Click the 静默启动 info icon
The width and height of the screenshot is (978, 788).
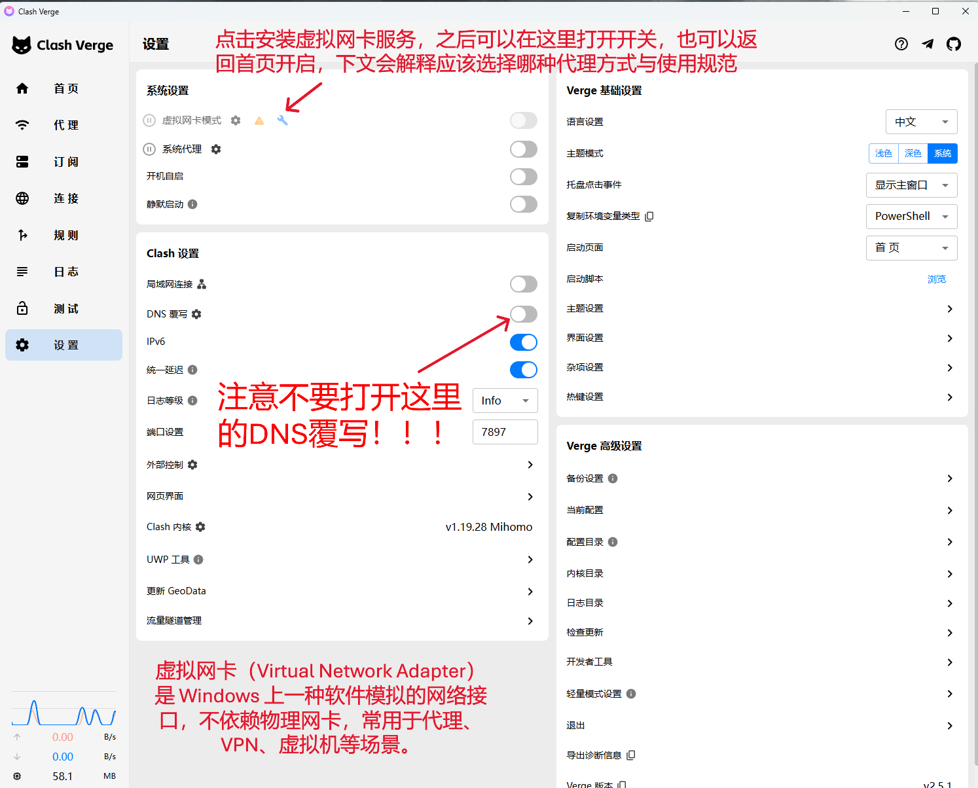pos(192,204)
